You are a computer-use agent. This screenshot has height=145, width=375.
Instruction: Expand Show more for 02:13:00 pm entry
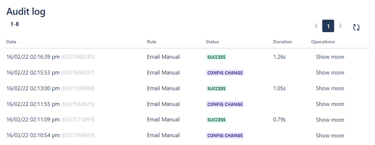(330, 88)
